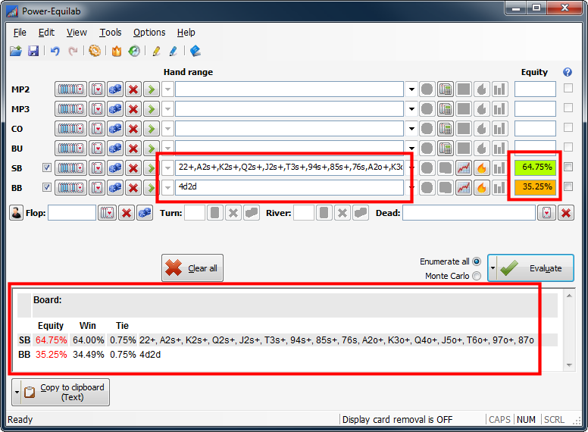Screen dimensions: 588x432
Task: Click the bar chart icon in SB row
Action: 500,168
